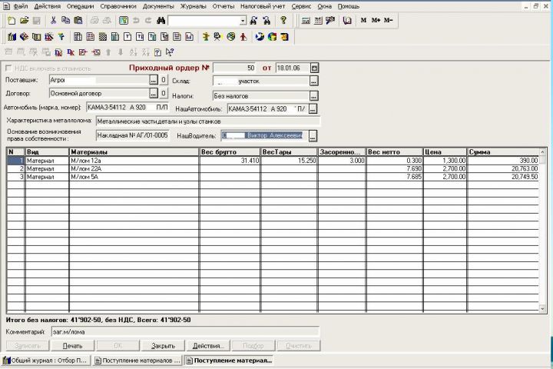Open the date picker calendar button
The image size is (553, 369).
314,68
